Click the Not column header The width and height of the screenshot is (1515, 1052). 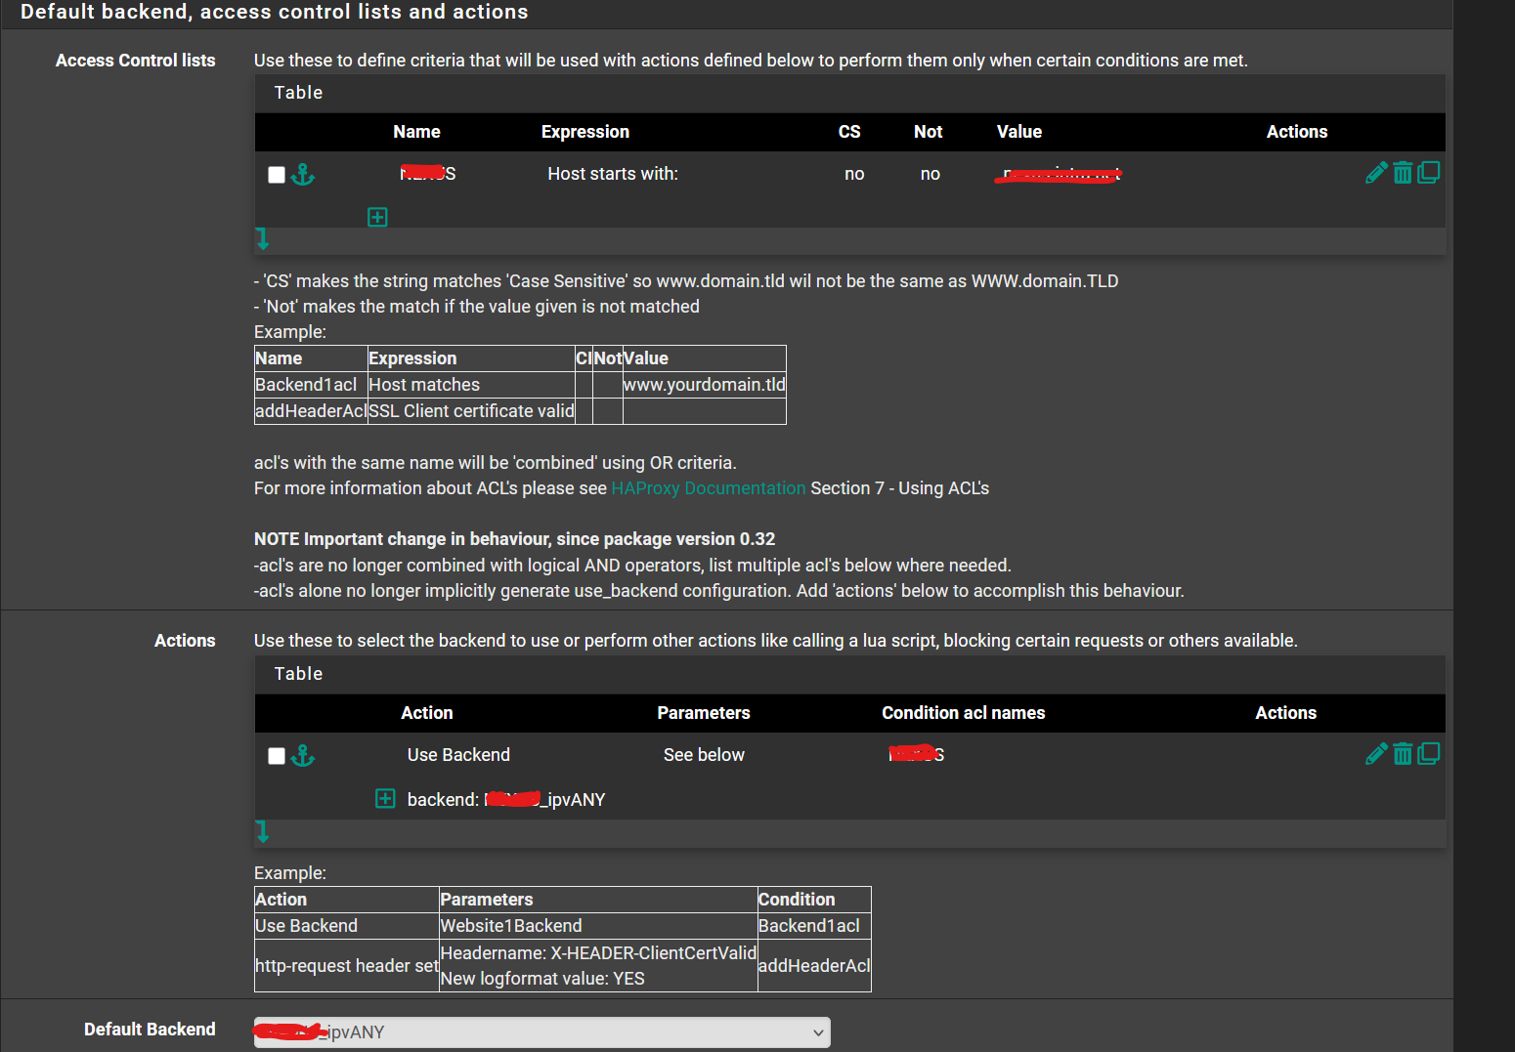(929, 132)
